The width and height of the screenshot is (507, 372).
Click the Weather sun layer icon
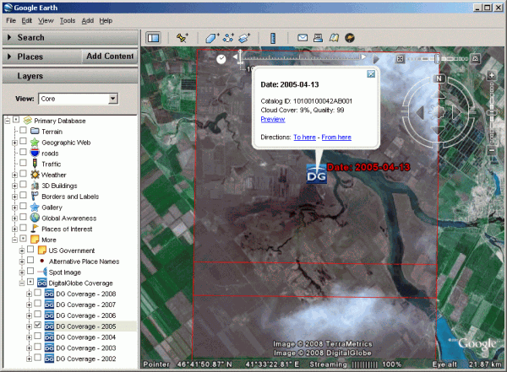pos(35,175)
